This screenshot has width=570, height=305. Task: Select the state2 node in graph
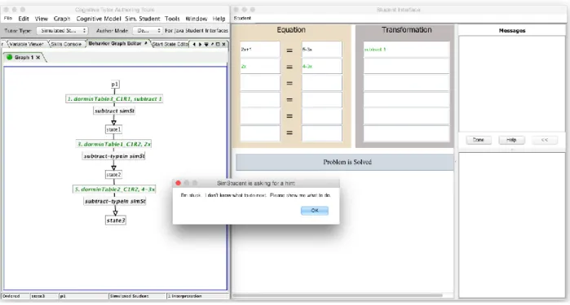point(113,174)
